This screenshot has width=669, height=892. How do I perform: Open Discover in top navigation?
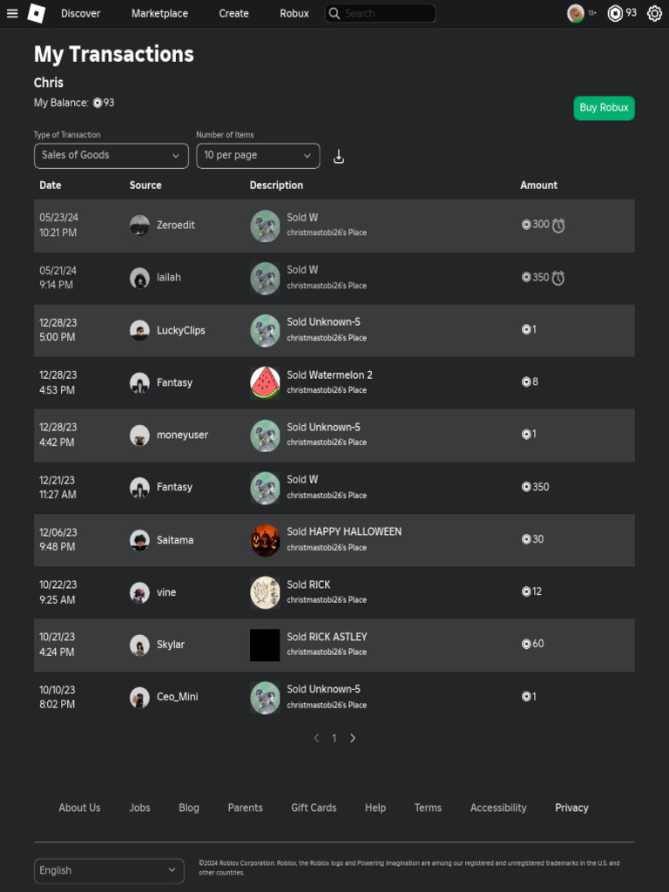point(81,13)
